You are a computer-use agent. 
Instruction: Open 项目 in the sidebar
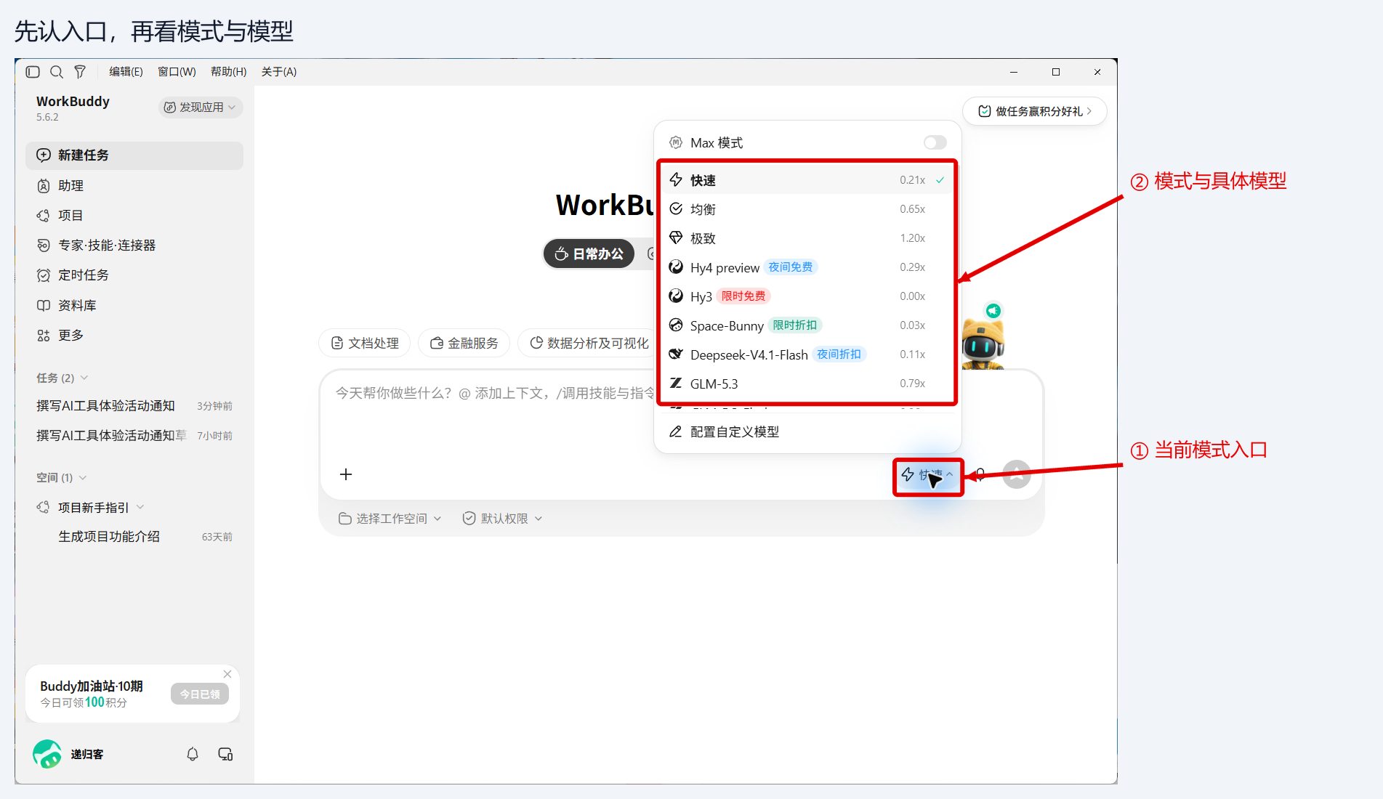pyautogui.click(x=134, y=216)
